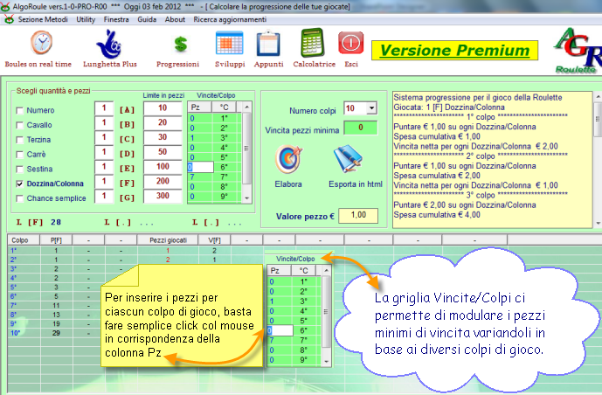This screenshot has width=602, height=395.
Task: Click Chance semplice limit field showing 300
Action: tap(163, 196)
